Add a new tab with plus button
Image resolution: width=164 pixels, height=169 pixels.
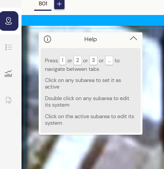click(59, 4)
